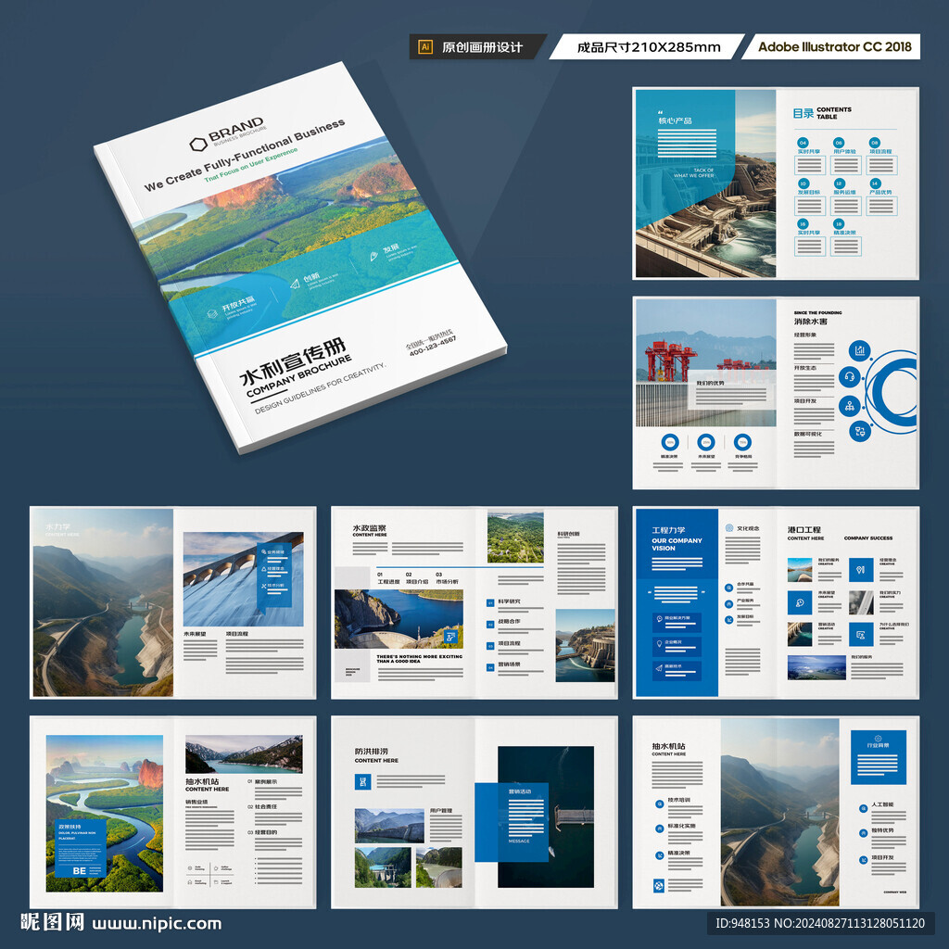This screenshot has height=949, width=949.
Task: Click the circle icon beside 项目开发
Action: pyautogui.click(x=863, y=859)
